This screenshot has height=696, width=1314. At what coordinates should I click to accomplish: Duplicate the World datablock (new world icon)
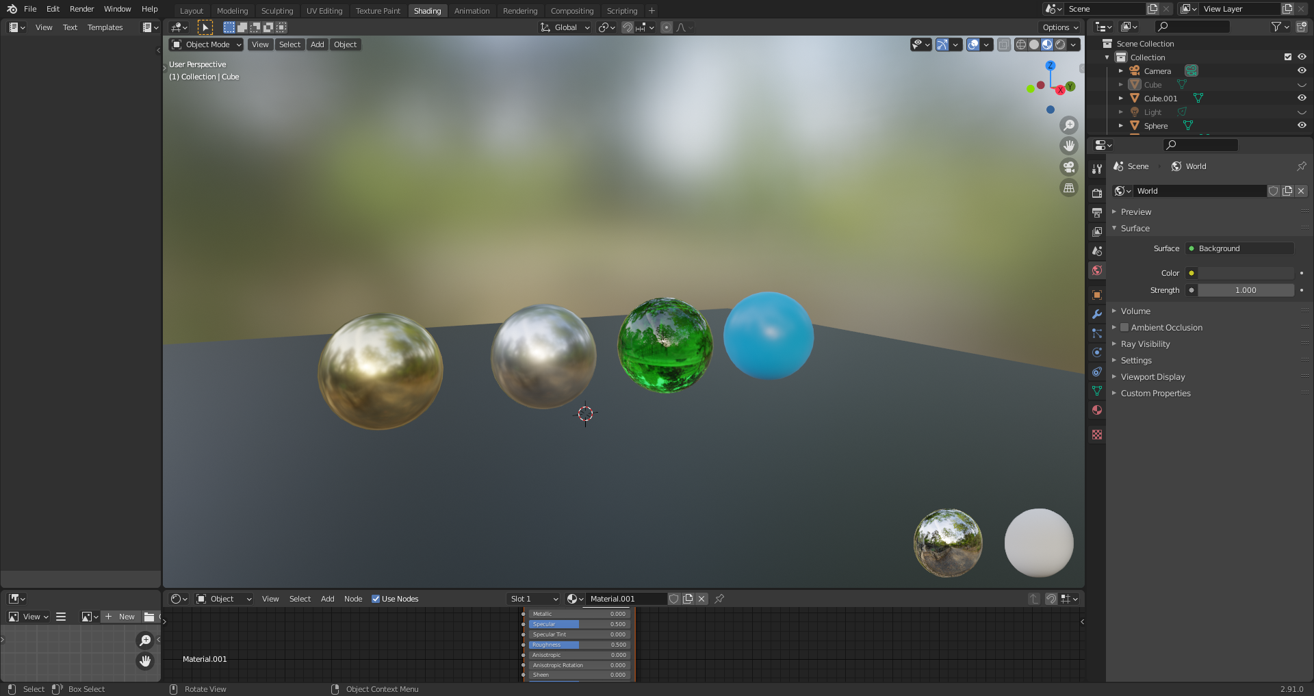coord(1287,191)
